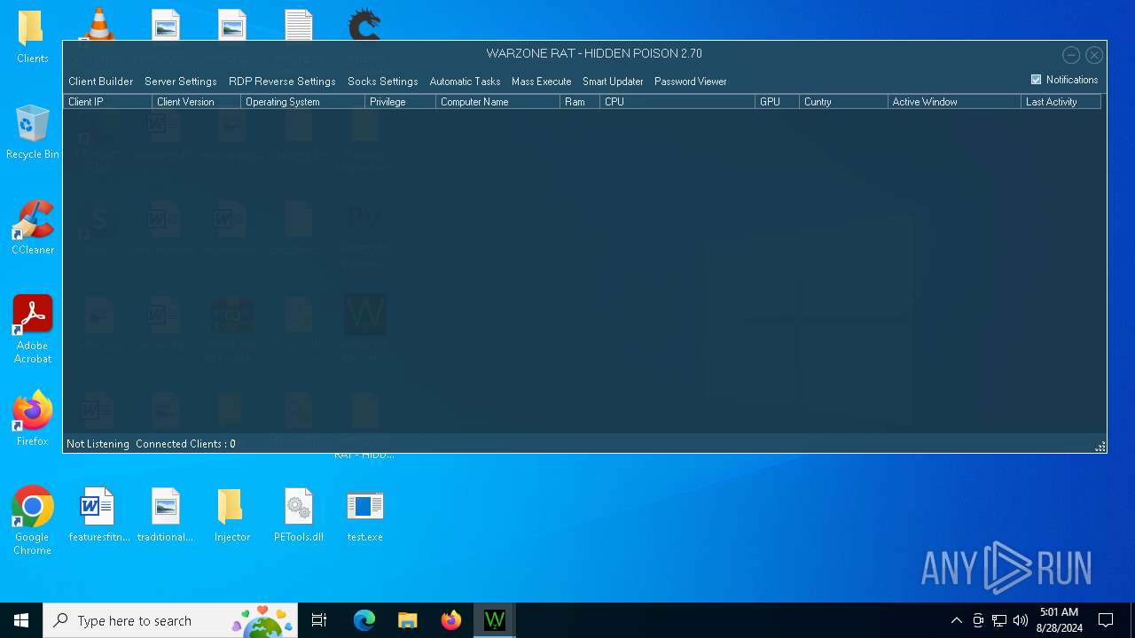Open Automatic Tasks menu
Viewport: 1135px width, 638px height.
pyautogui.click(x=465, y=82)
